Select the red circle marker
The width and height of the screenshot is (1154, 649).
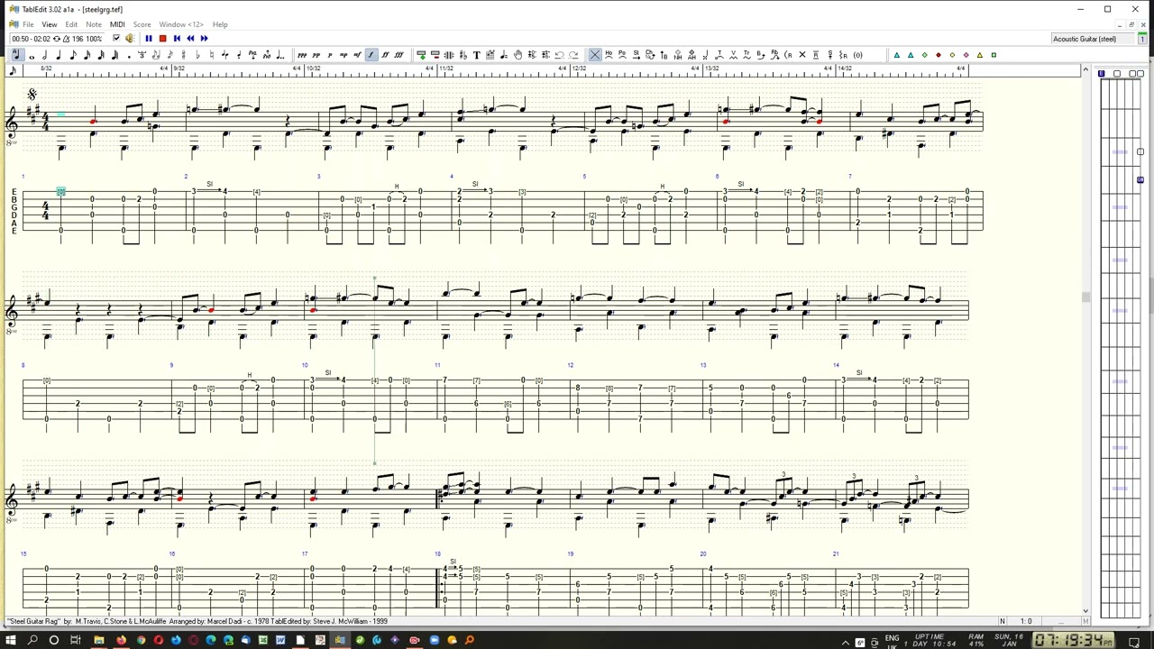[x=938, y=55]
